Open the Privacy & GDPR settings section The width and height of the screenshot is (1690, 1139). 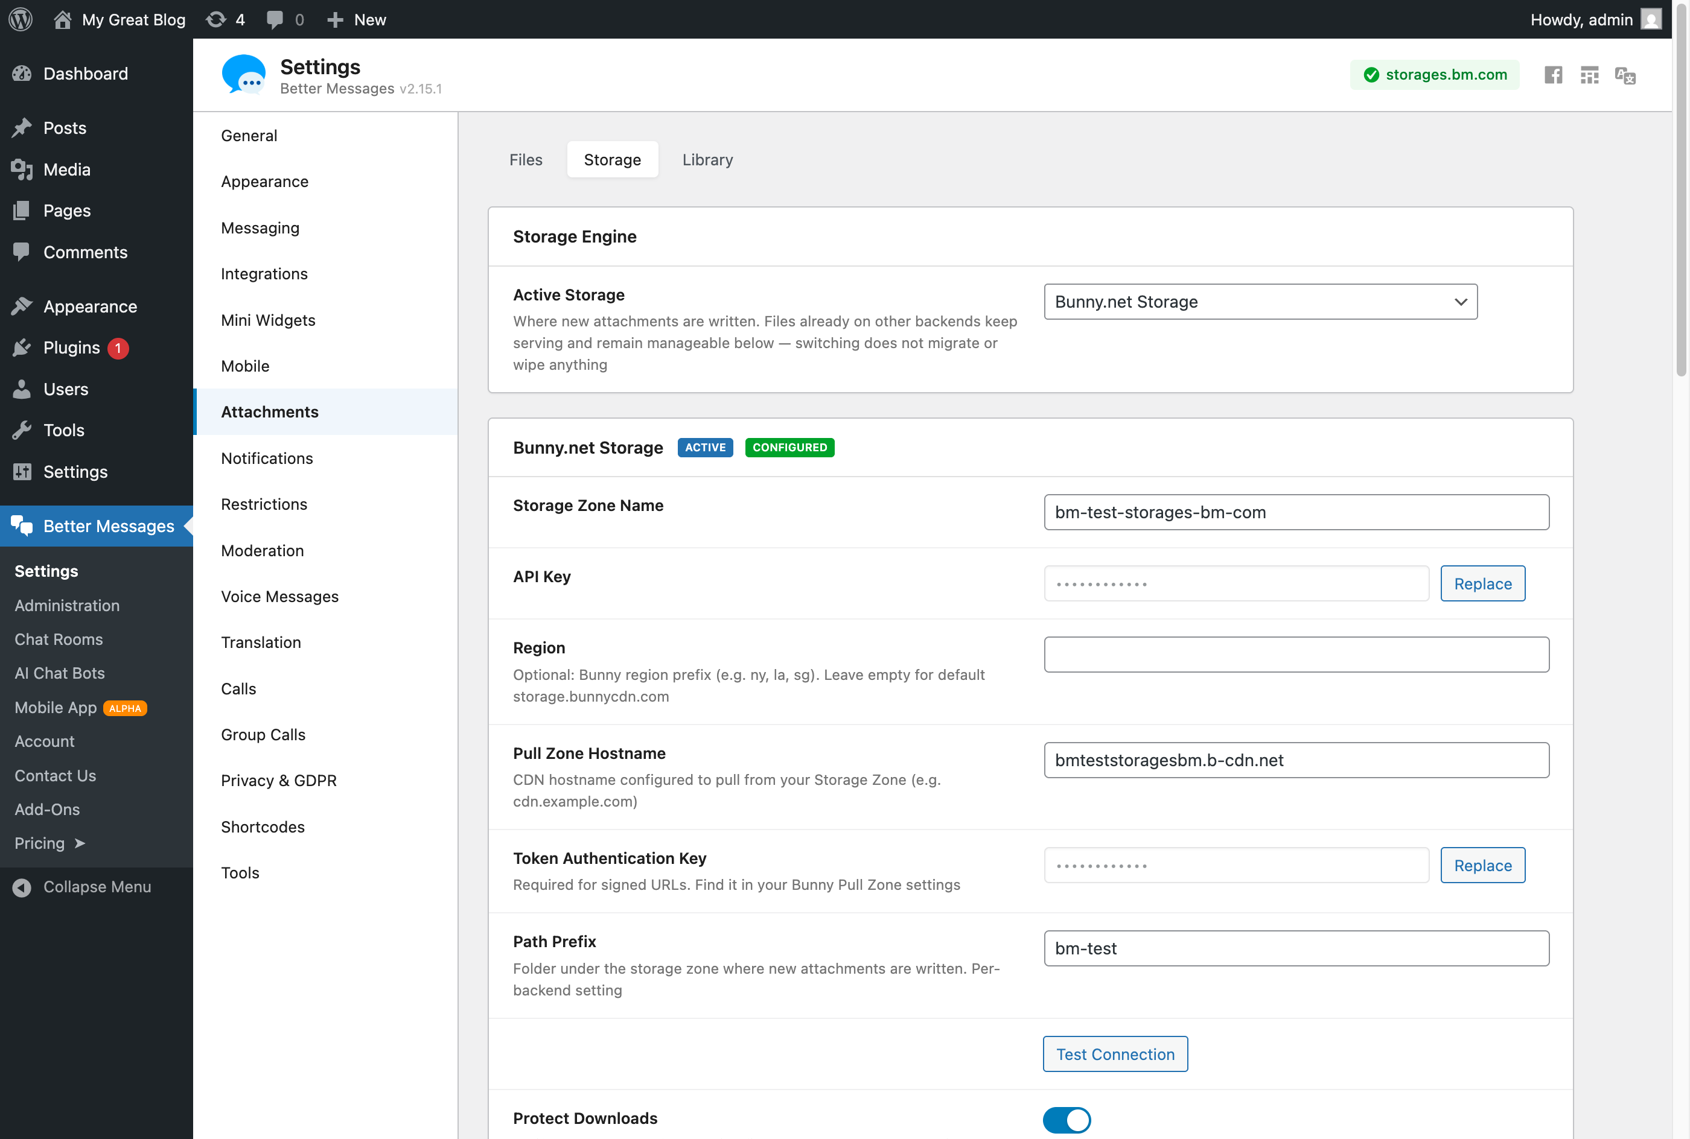coord(326,781)
